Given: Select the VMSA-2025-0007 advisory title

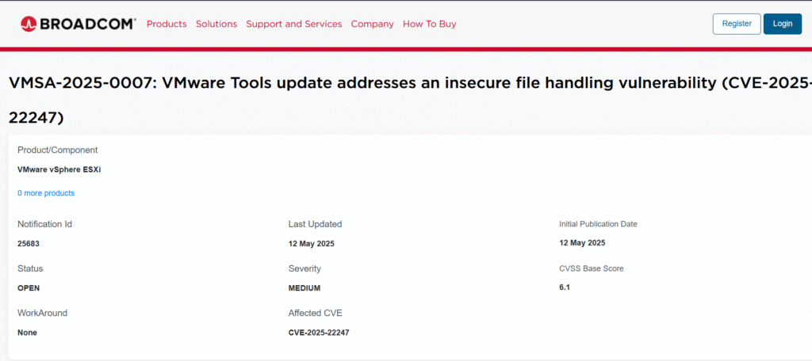Looking at the screenshot, I should [410, 101].
